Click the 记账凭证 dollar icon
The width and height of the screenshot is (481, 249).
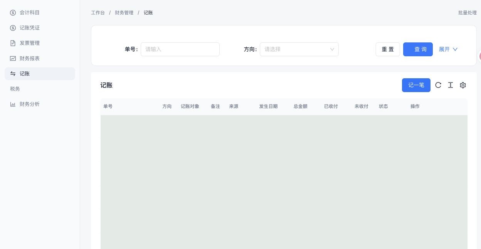coord(13,28)
